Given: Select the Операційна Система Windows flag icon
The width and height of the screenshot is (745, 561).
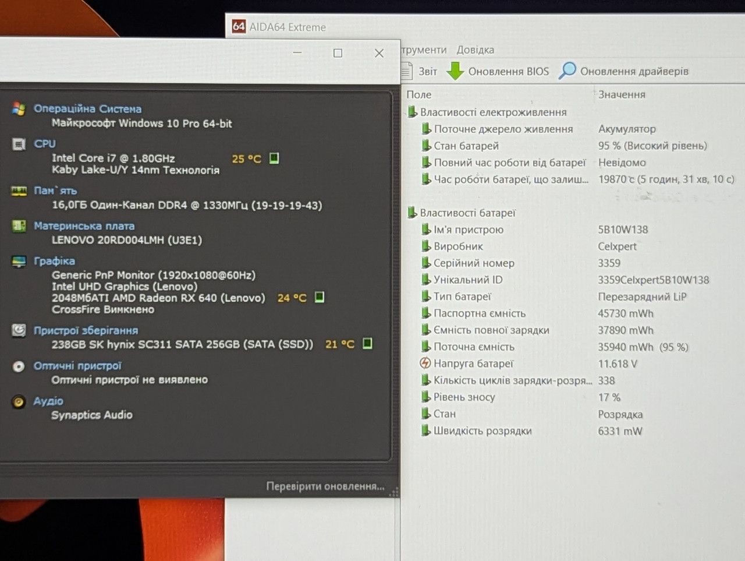Looking at the screenshot, I should coord(19,109).
